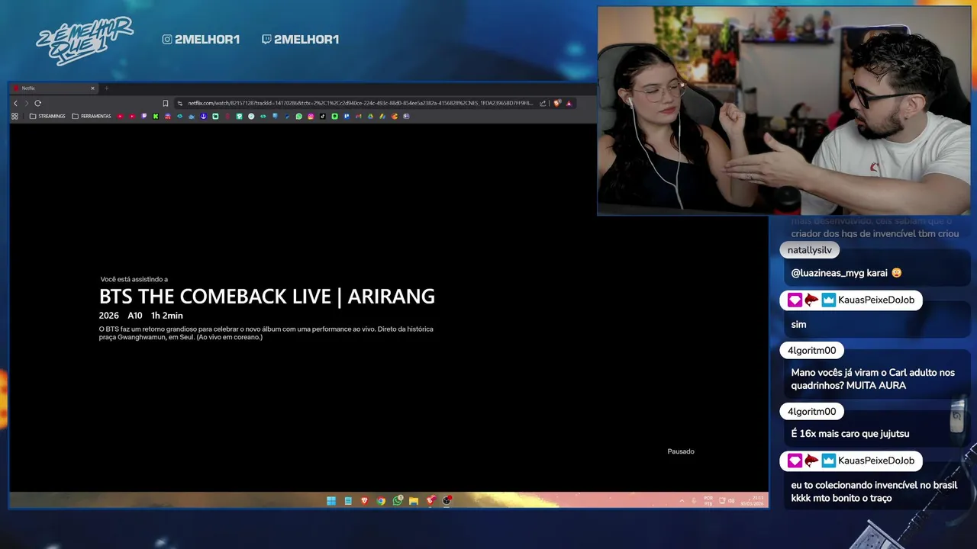Open the Kick bookmark
977x549 pixels.
(x=156, y=116)
